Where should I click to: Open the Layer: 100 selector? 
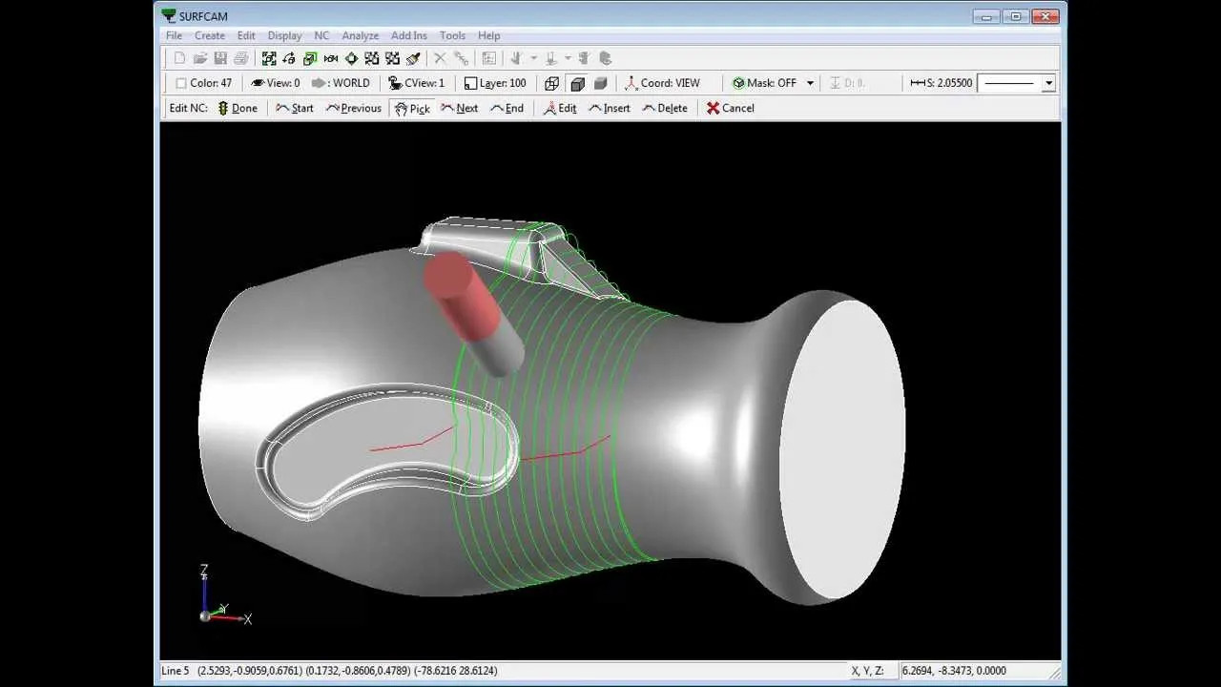494,83
